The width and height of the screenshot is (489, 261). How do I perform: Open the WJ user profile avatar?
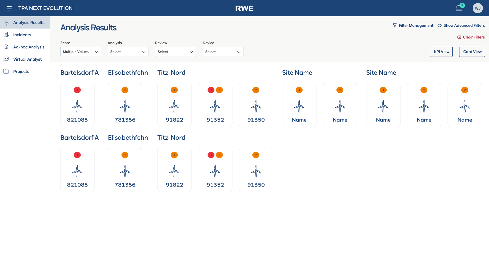[478, 8]
